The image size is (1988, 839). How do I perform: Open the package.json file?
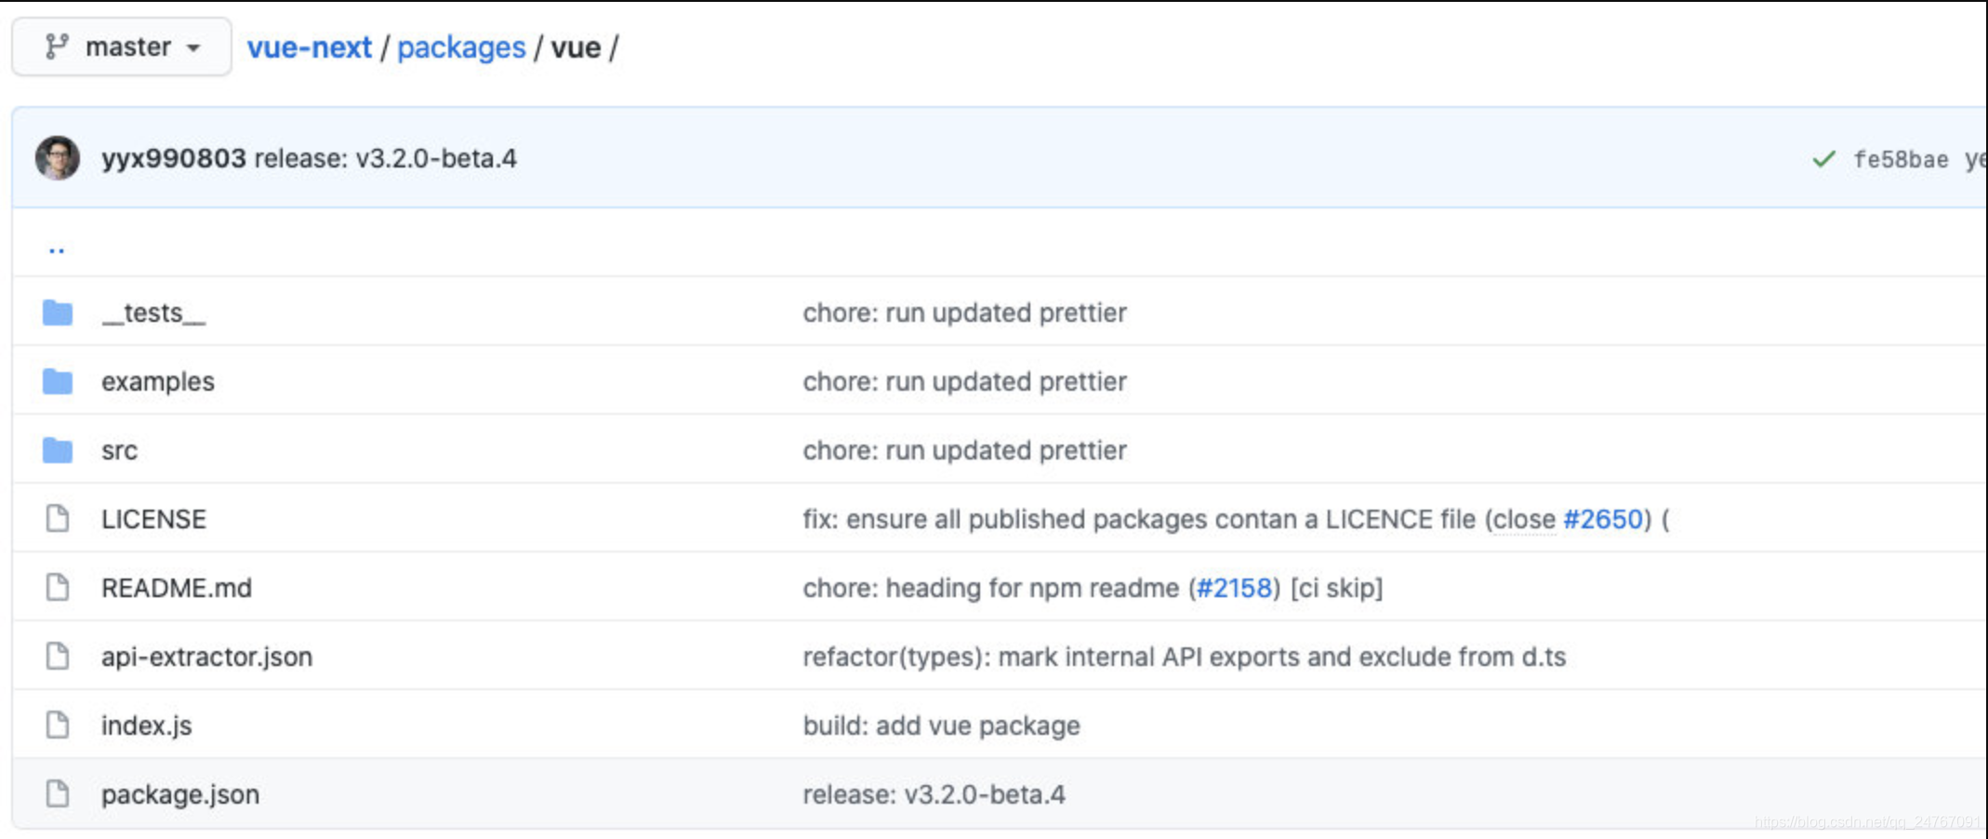180,793
